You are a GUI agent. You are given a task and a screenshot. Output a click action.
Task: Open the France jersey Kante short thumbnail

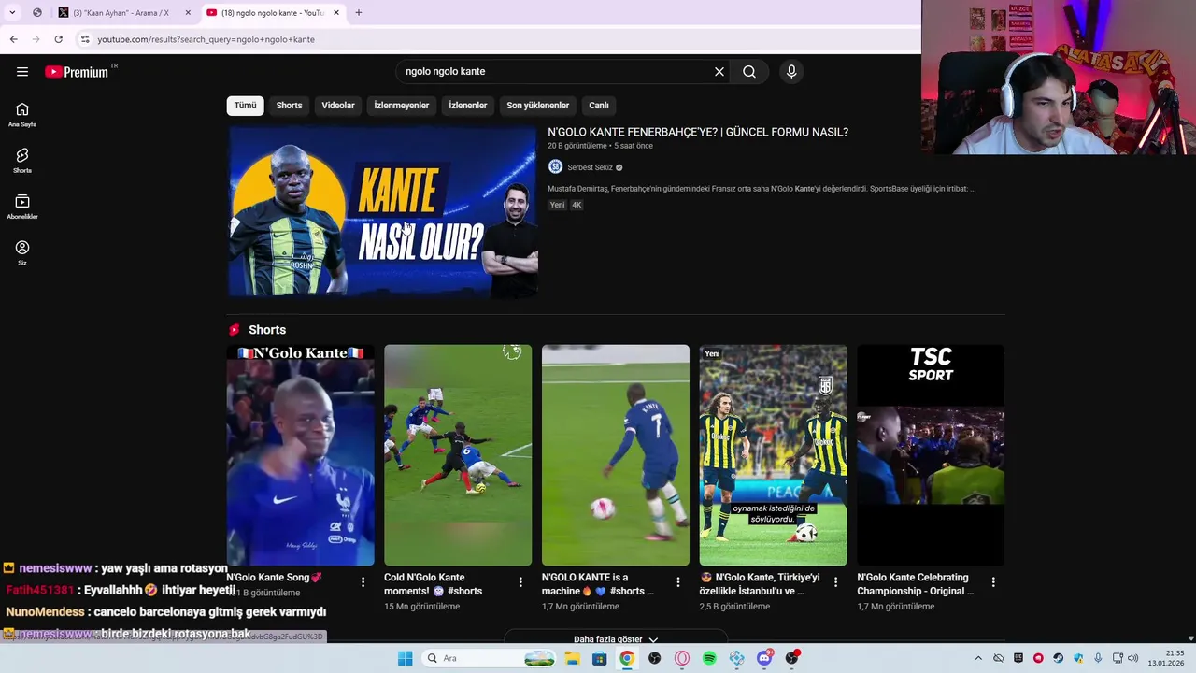point(300,455)
